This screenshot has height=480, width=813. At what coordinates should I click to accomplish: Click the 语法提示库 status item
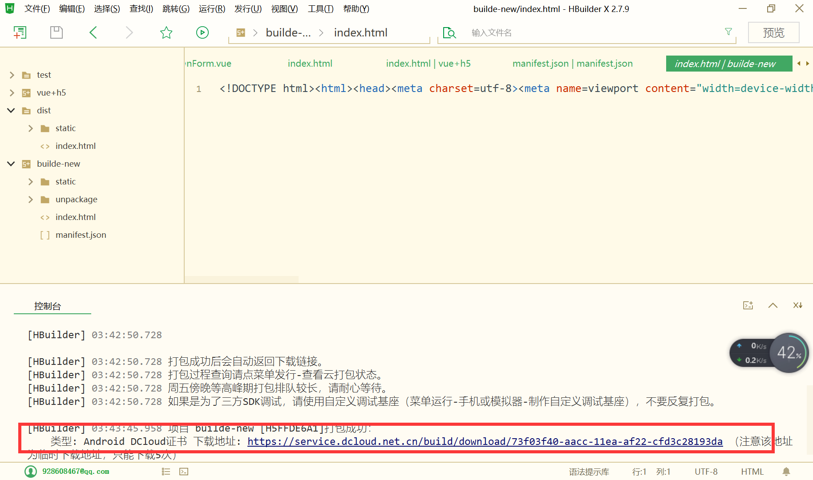(589, 472)
